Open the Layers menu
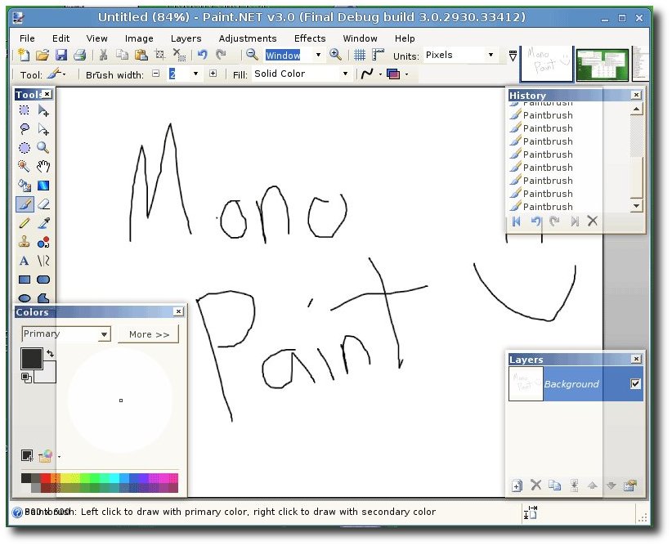 point(186,38)
